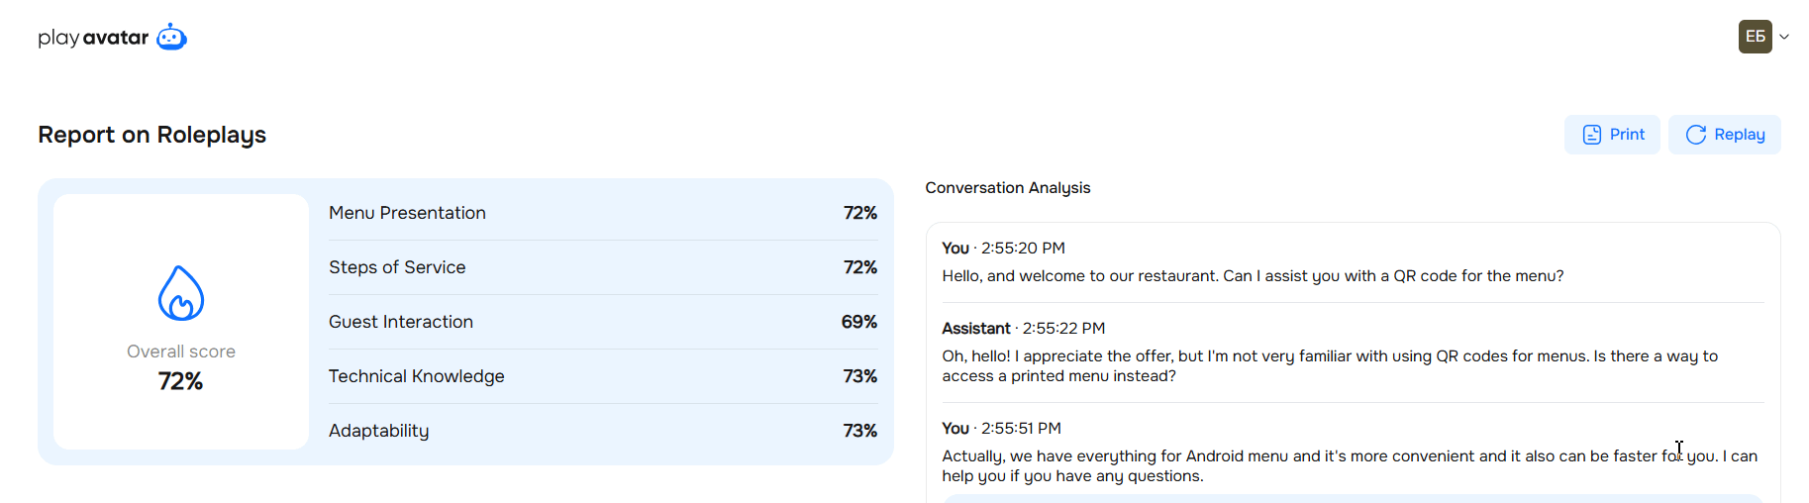Click the play avatar robot logo icon
This screenshot has width=1809, height=503.
pos(171,38)
